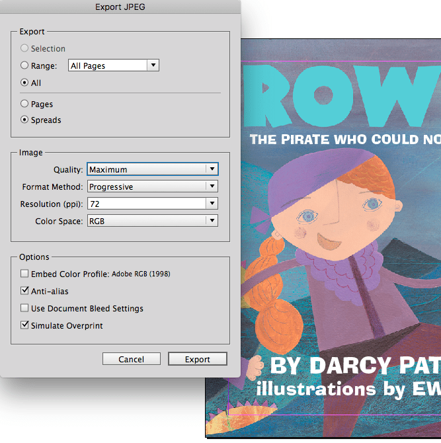Viewport: 441px width, 443px height.
Task: Click the cover subtitle "THE PIRATE WHO COULD"
Action: [334, 140]
